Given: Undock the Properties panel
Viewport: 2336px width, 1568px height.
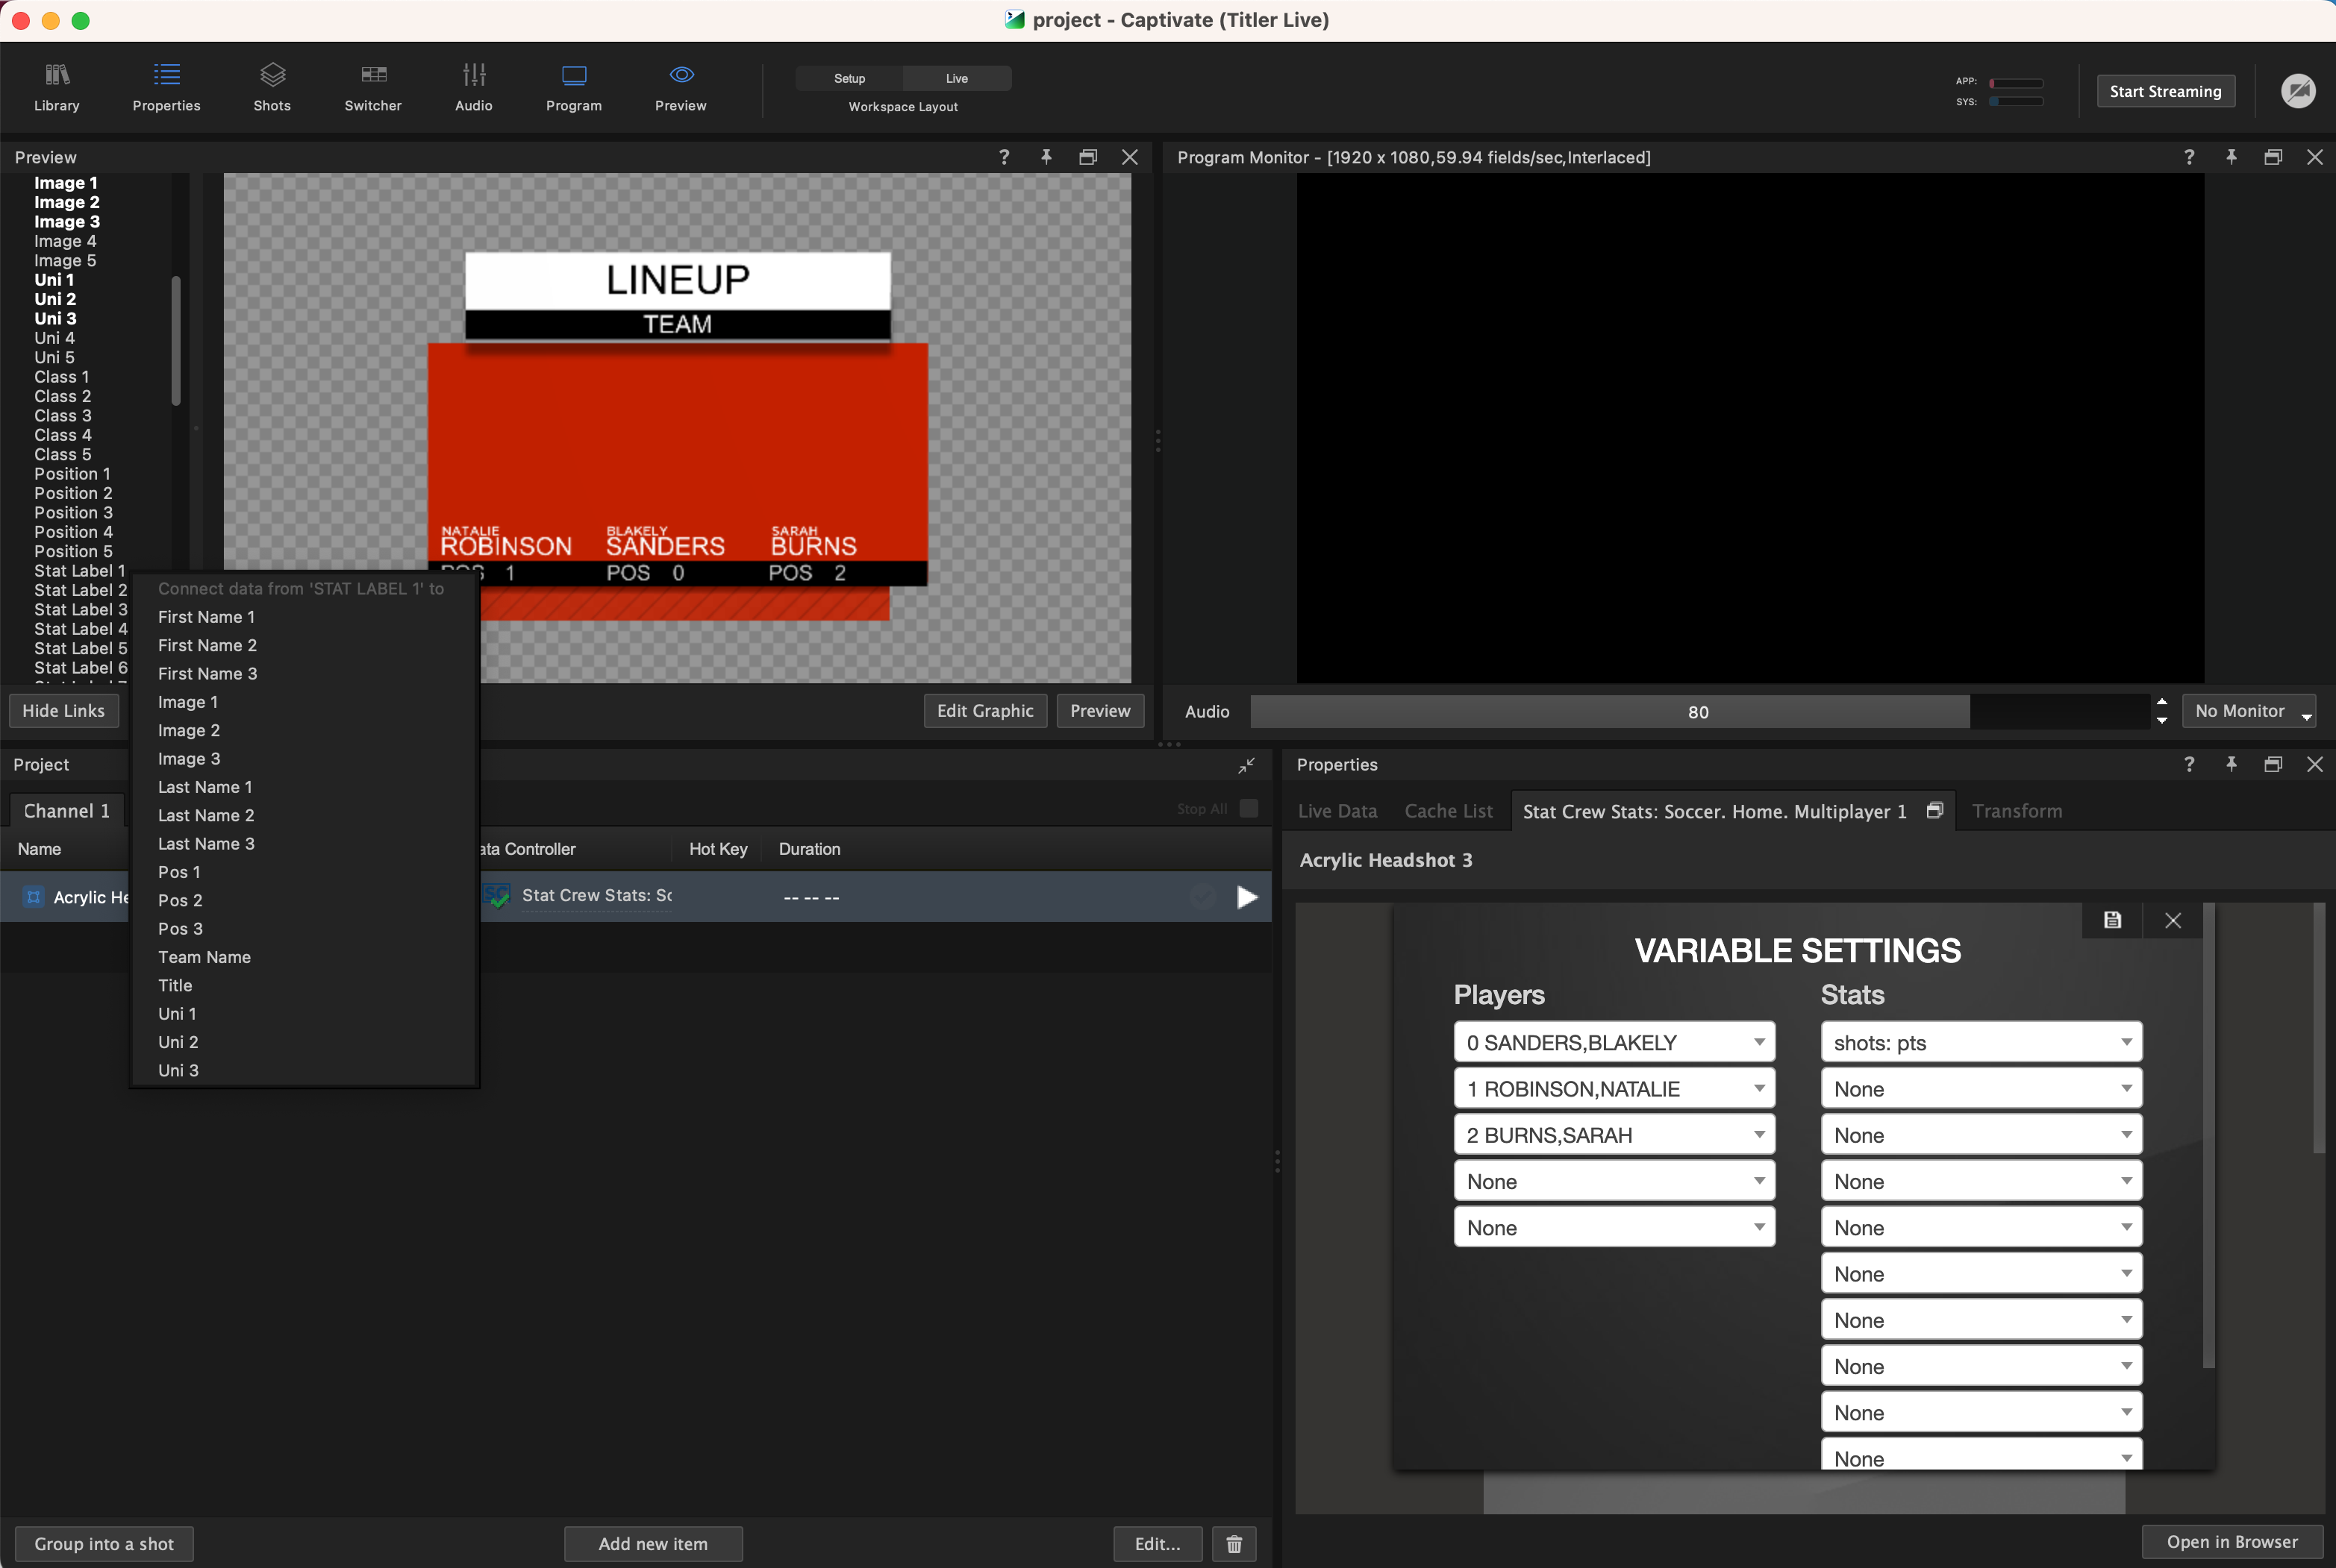Looking at the screenshot, I should pyautogui.click(x=2273, y=764).
